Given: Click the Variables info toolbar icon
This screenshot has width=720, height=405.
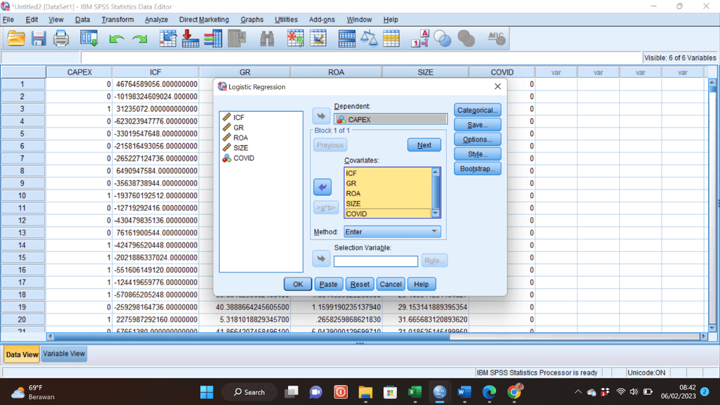Looking at the screenshot, I should pyautogui.click(x=213, y=39).
